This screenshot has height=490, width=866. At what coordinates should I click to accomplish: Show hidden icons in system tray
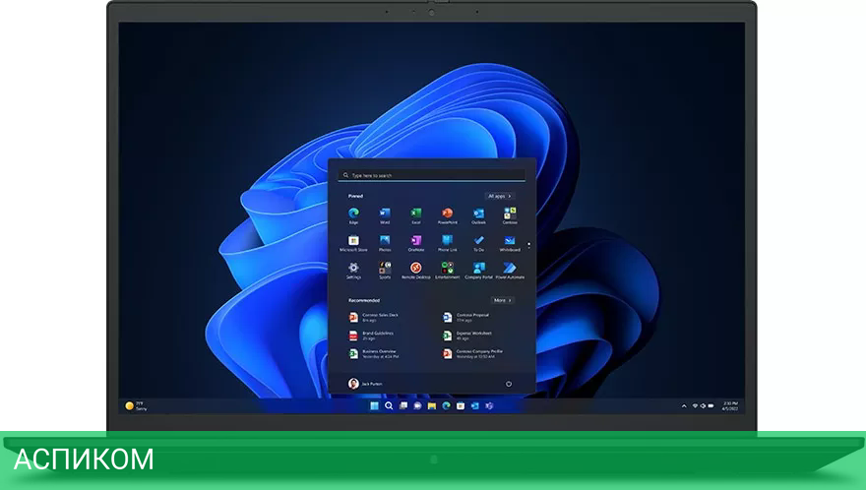pyautogui.click(x=684, y=406)
